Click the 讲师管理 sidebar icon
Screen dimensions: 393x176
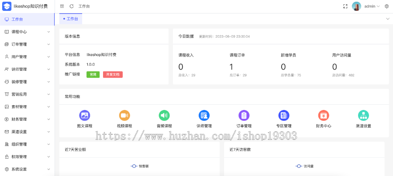[7, 69]
